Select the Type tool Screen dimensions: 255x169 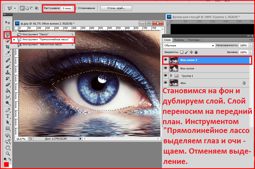pyautogui.click(x=8, y=116)
